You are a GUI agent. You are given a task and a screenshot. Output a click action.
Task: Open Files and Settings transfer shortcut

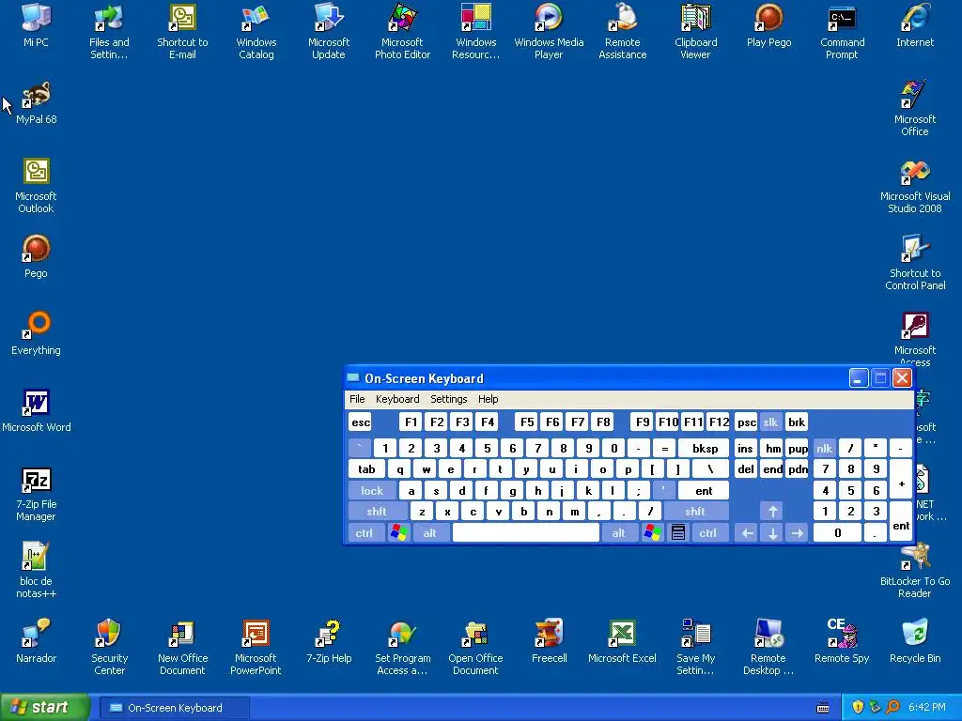pos(109,31)
